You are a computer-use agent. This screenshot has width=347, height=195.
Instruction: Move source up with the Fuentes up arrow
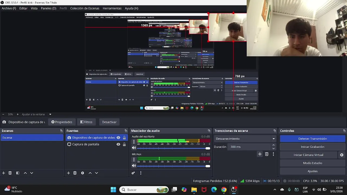[90, 173]
